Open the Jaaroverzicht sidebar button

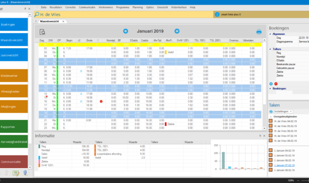click(x=14, y=55)
